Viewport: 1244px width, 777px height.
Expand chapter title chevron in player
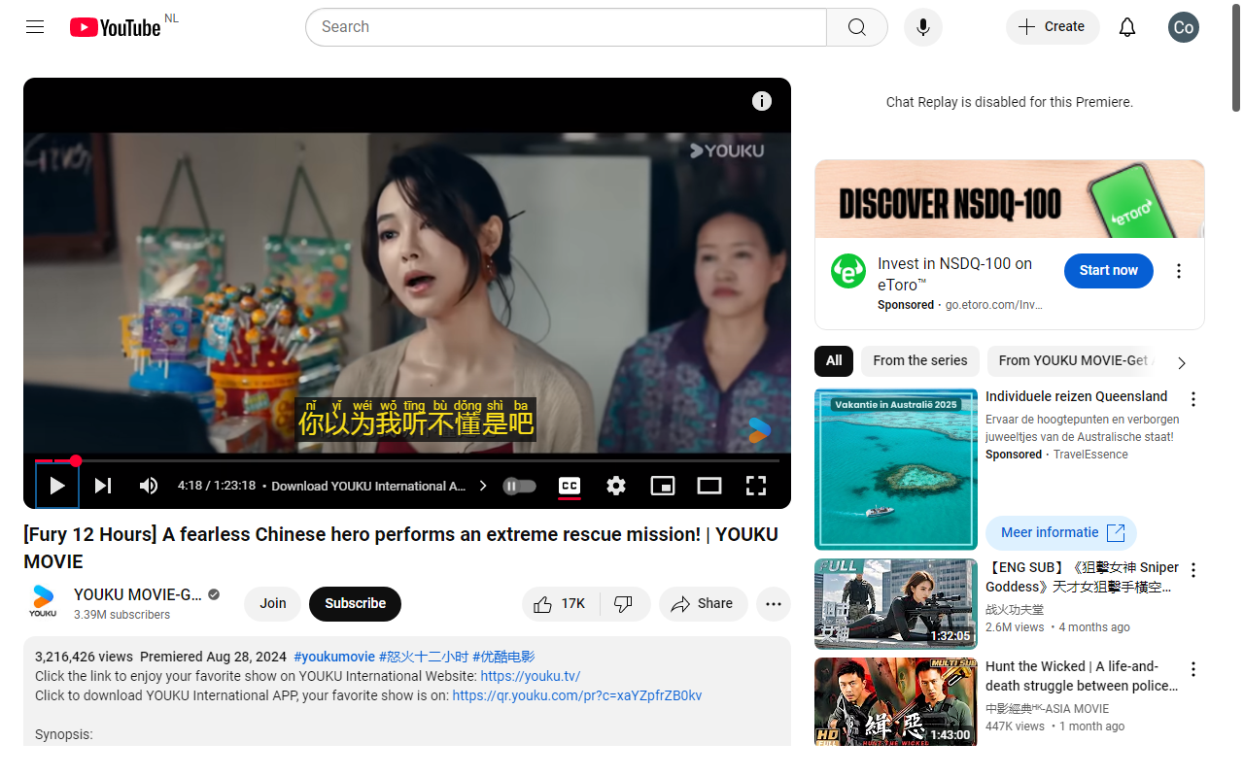(x=483, y=486)
